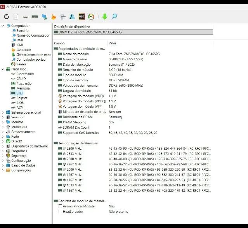Click the memory module benchmark toolbar icon

point(35,16)
